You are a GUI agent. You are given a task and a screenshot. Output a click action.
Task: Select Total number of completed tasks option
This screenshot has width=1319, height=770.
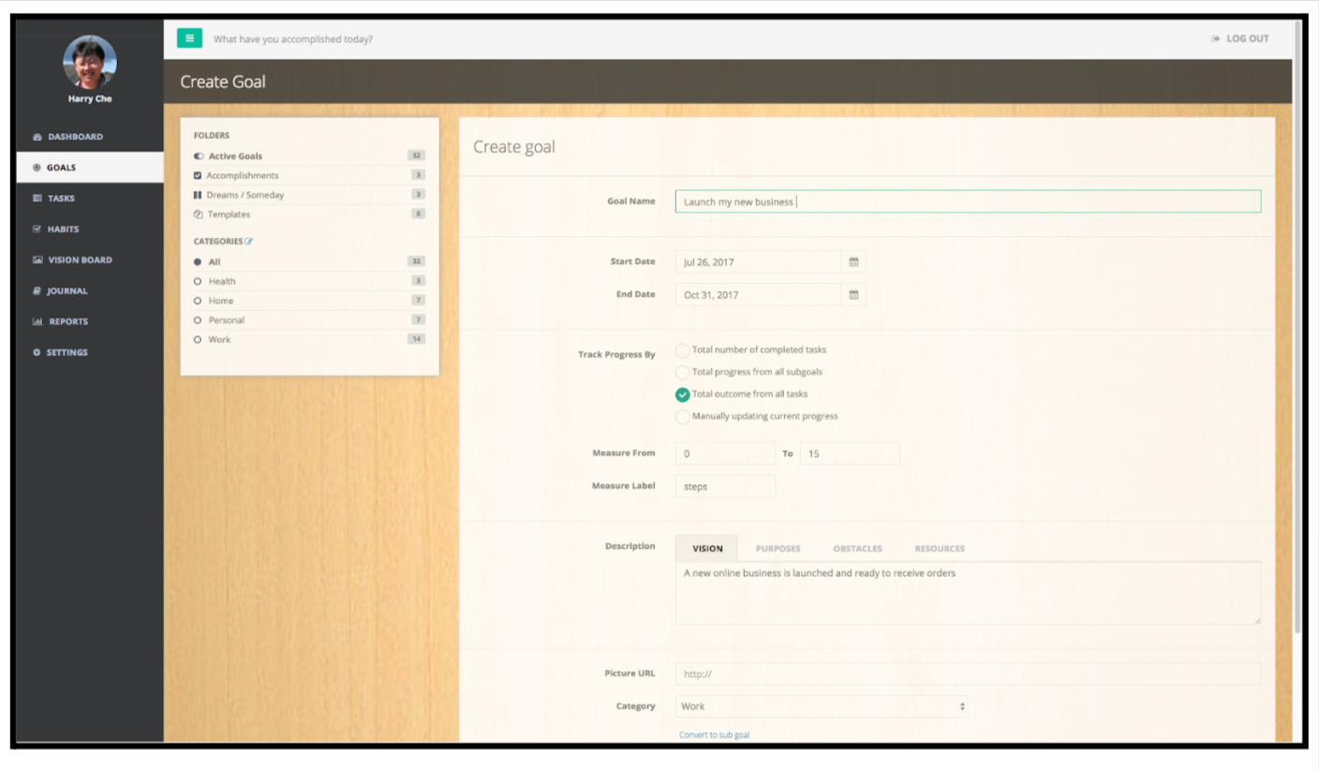(683, 350)
